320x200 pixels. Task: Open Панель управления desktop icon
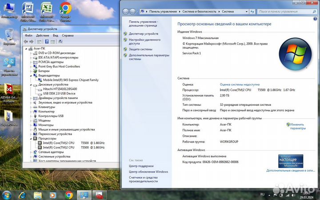point(9,67)
